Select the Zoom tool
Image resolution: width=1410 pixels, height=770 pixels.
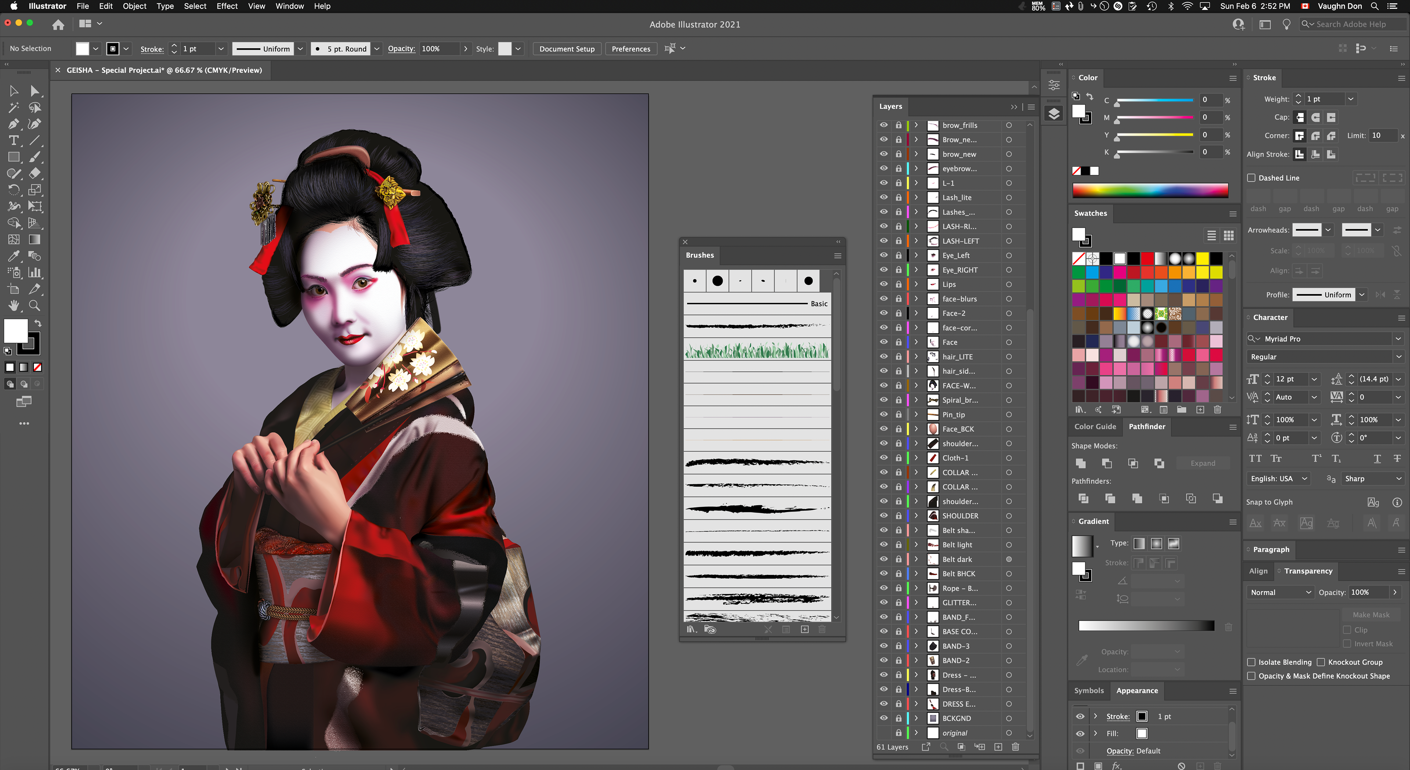pyautogui.click(x=35, y=306)
